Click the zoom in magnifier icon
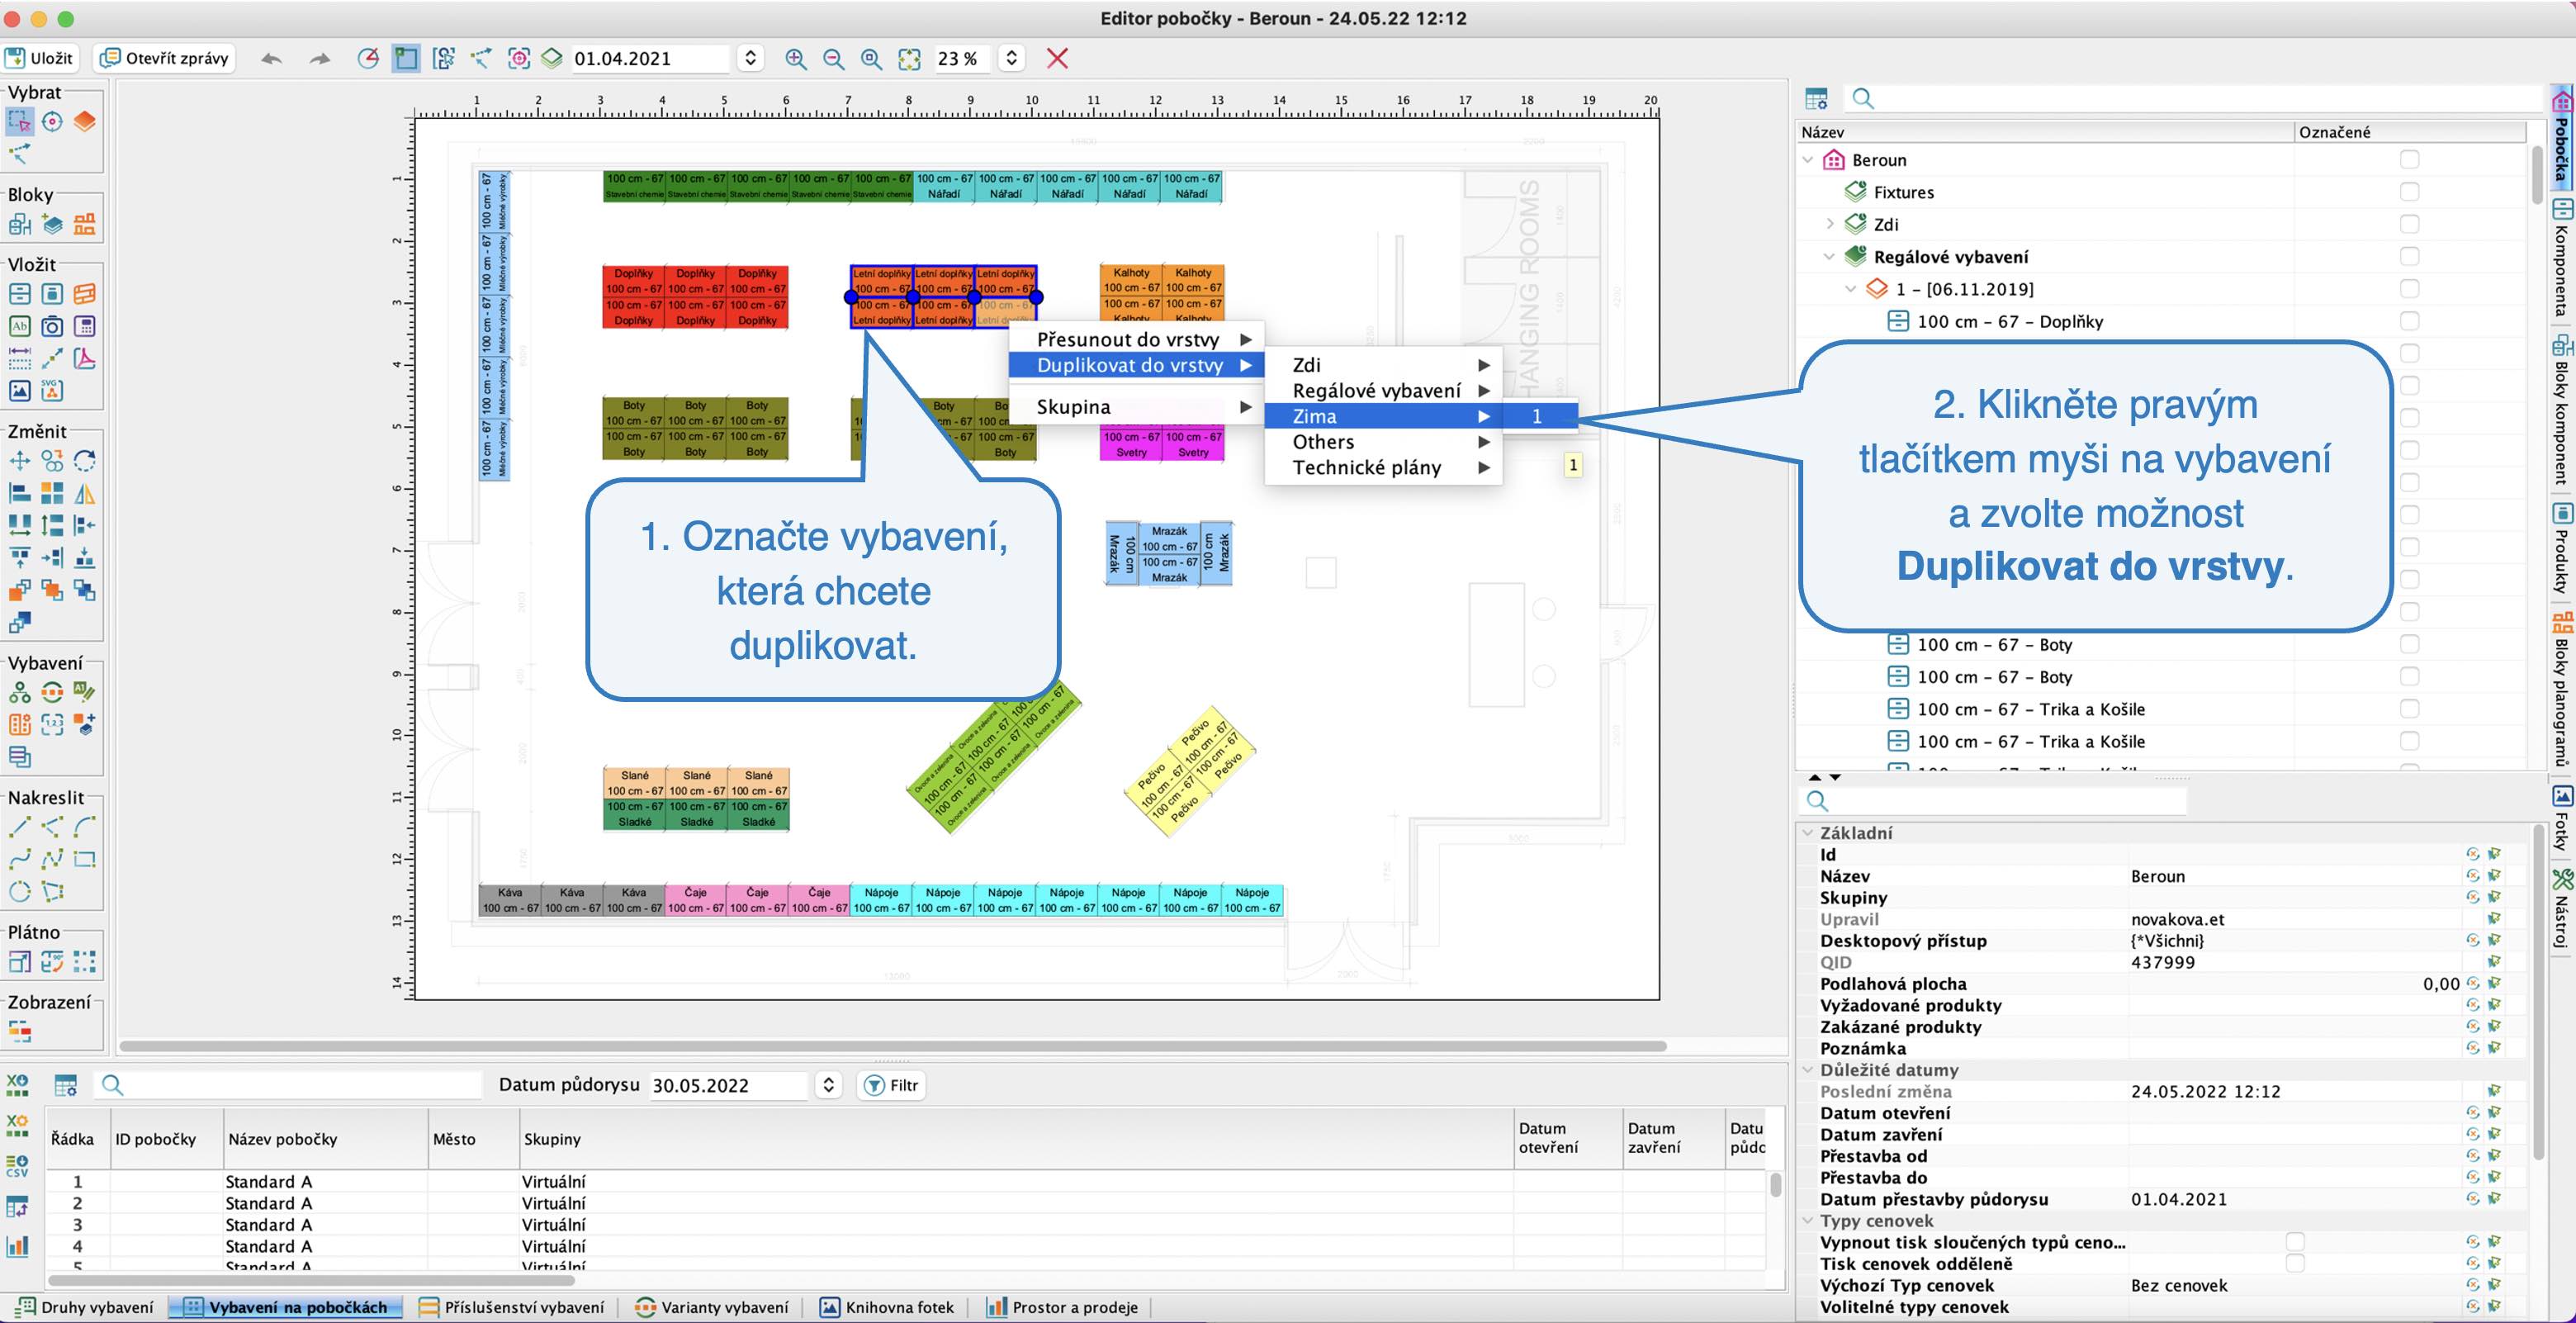This screenshot has width=2576, height=1323. [x=796, y=59]
